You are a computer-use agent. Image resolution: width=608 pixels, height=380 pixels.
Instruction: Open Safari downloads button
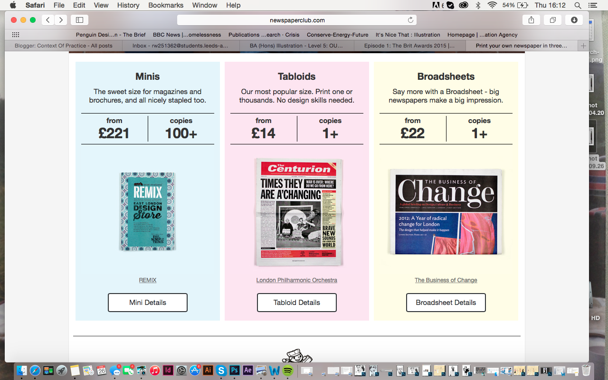pos(574,20)
